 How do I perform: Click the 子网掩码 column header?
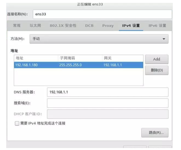coord(80,58)
